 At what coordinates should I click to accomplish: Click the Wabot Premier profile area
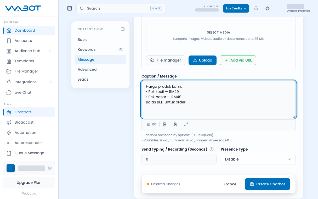298,8
